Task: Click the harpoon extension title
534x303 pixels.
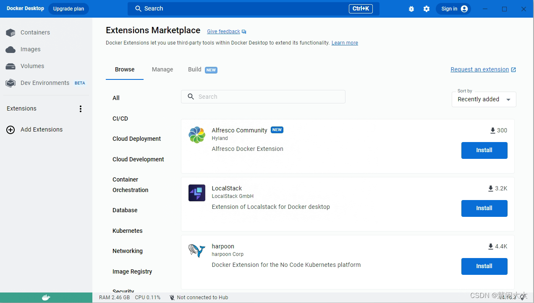Action: click(x=223, y=247)
